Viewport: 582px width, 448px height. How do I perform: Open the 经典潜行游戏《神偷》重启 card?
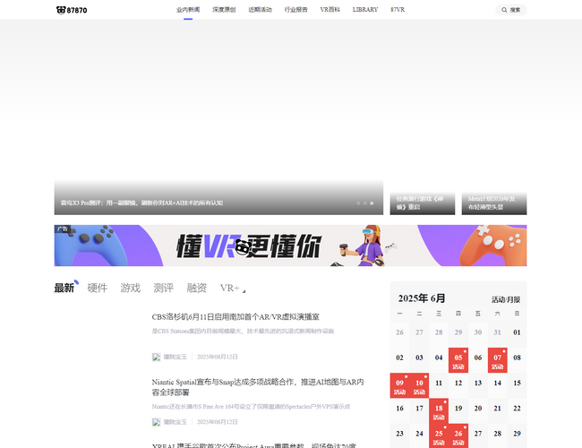pos(423,203)
